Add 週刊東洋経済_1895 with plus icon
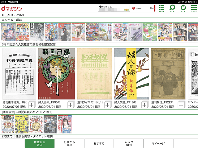Image resolution: width=198 pixels, height=148 pixels. coord(31,105)
